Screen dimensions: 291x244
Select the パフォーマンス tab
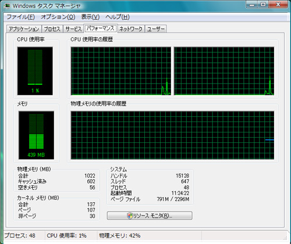click(x=101, y=28)
